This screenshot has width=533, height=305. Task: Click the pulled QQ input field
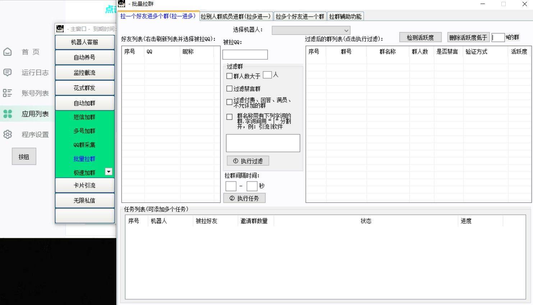click(x=245, y=55)
